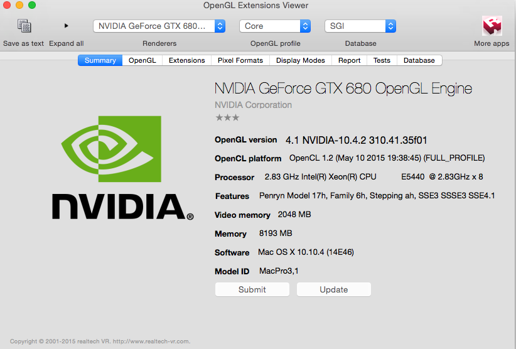516x349 pixels.
Task: Go to the Report tab
Action: coord(349,60)
